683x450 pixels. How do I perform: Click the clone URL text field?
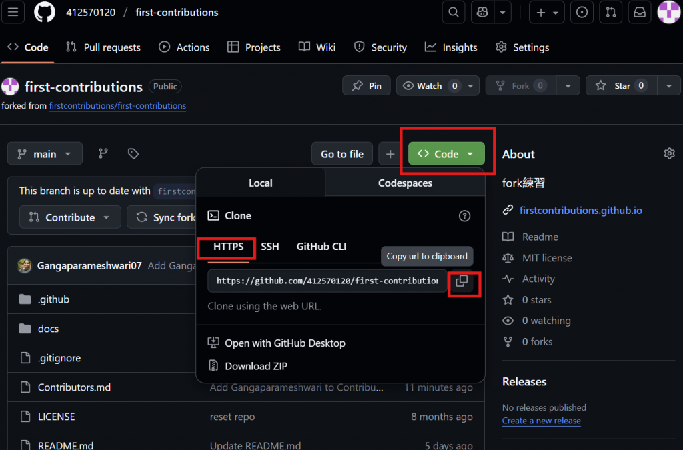click(327, 281)
